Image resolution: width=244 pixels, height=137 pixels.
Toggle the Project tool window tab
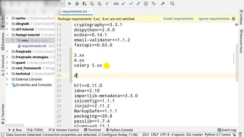pyautogui.click(x=3, y=21)
